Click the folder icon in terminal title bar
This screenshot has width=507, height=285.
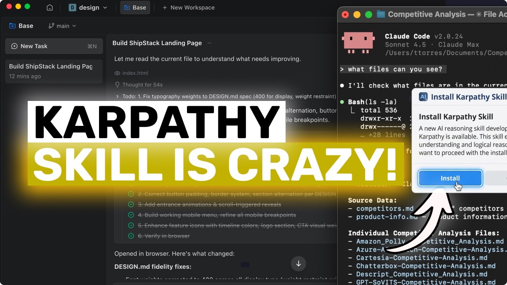click(x=381, y=15)
